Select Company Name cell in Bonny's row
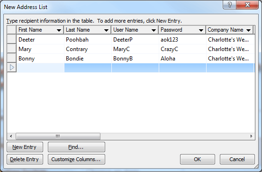This screenshot has height=172, width=262. click(230, 59)
